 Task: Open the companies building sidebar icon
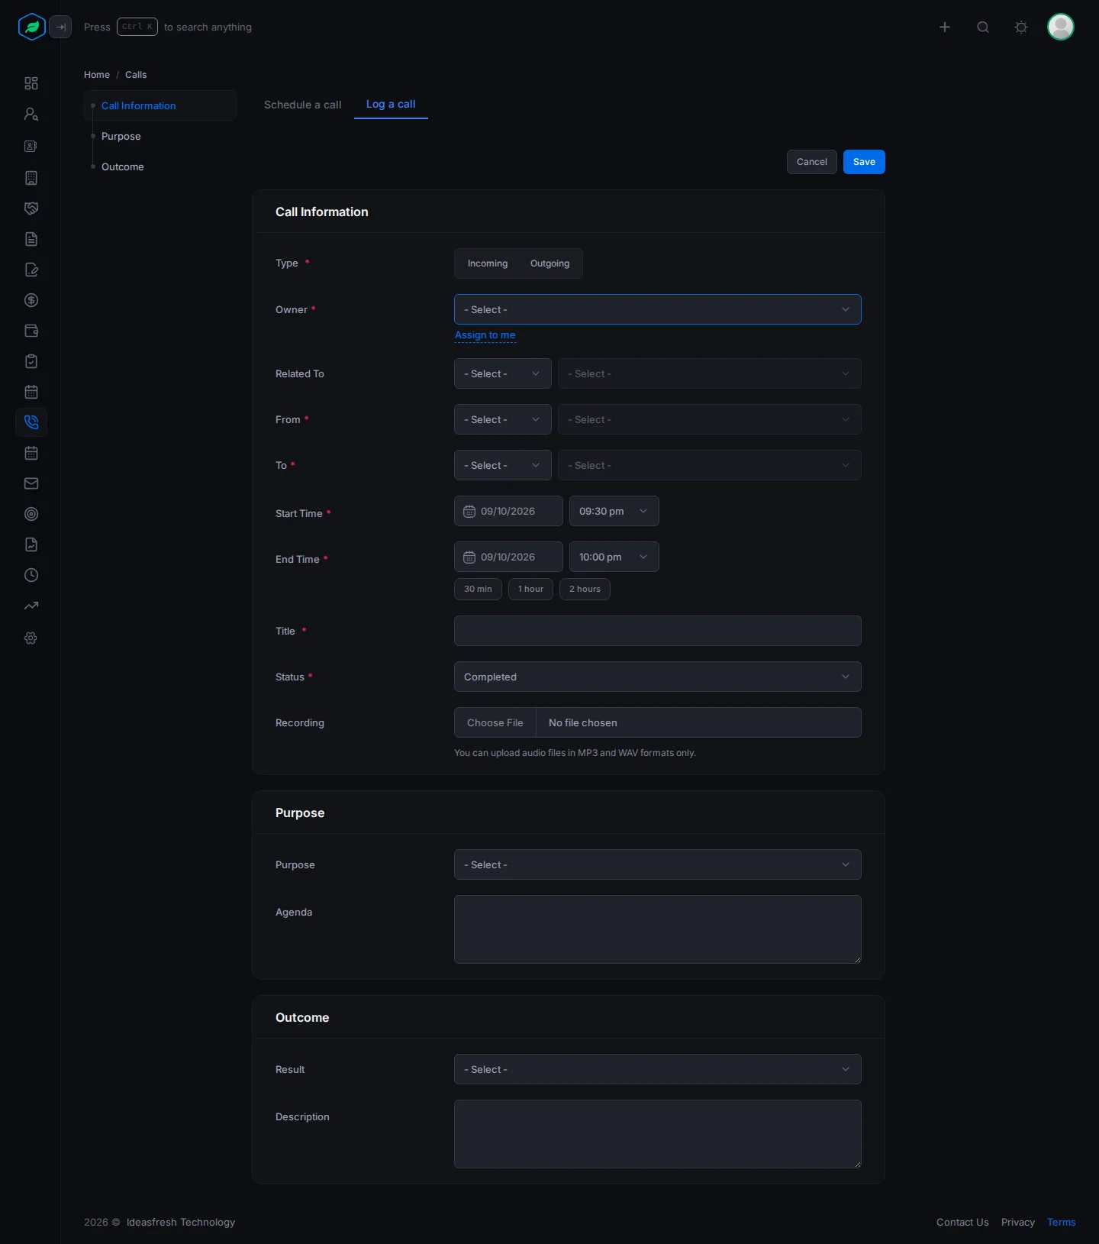tap(31, 178)
